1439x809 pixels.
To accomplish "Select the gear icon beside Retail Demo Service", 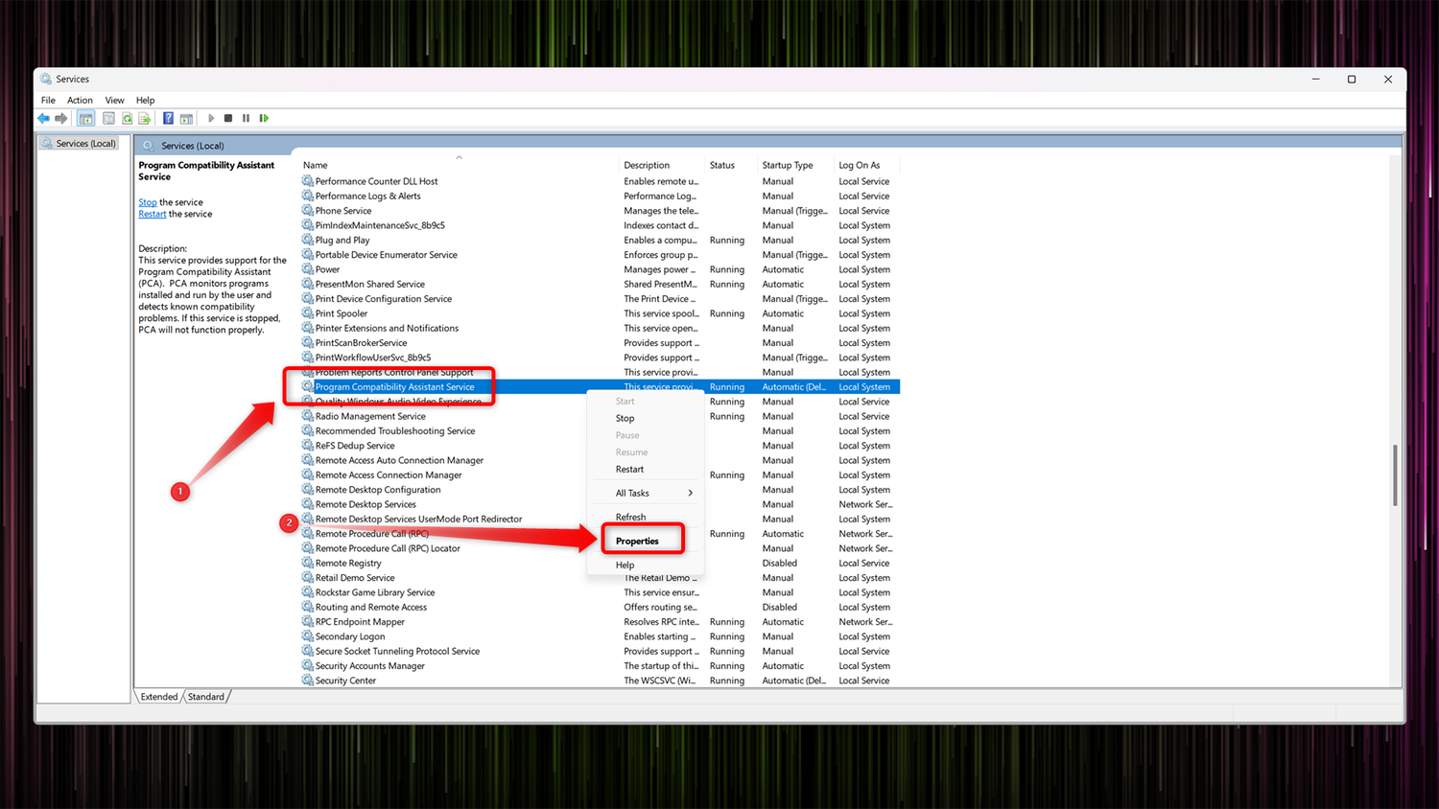I will (308, 577).
